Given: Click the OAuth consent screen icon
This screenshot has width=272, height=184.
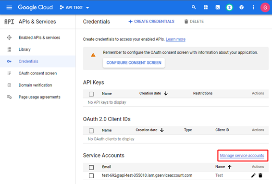Looking at the screenshot, I should (x=9, y=73).
